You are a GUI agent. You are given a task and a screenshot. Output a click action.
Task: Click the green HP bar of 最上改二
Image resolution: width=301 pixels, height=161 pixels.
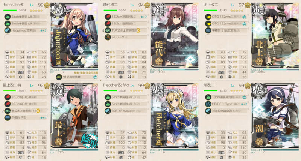[x=9, y=90]
